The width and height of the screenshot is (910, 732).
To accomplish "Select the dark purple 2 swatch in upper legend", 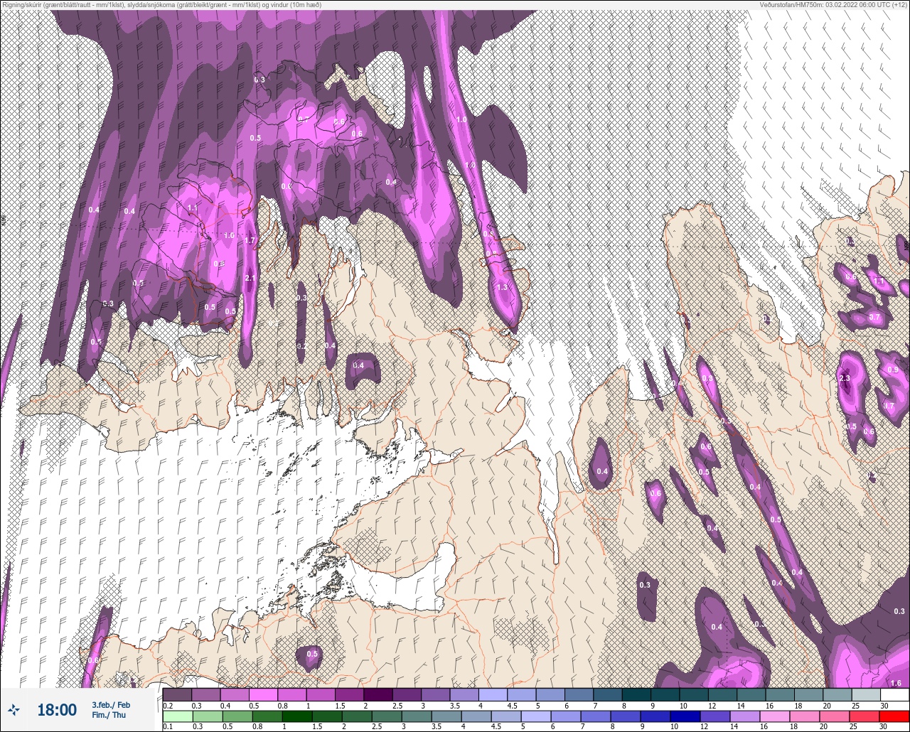I will 378,694.
